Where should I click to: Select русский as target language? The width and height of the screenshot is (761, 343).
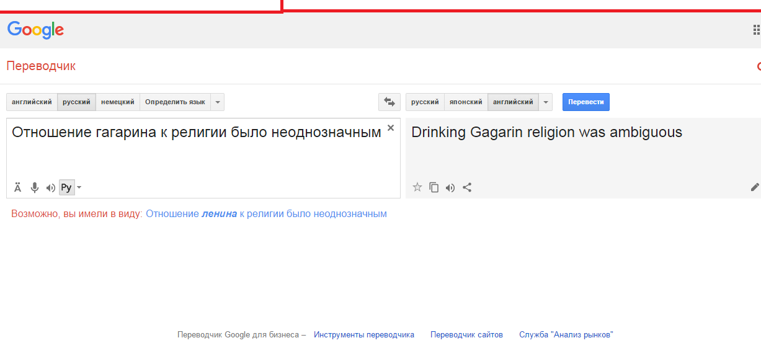point(425,102)
